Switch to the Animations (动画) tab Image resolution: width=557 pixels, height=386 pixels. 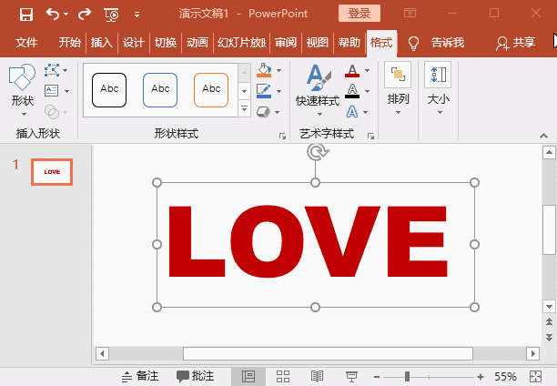(197, 43)
